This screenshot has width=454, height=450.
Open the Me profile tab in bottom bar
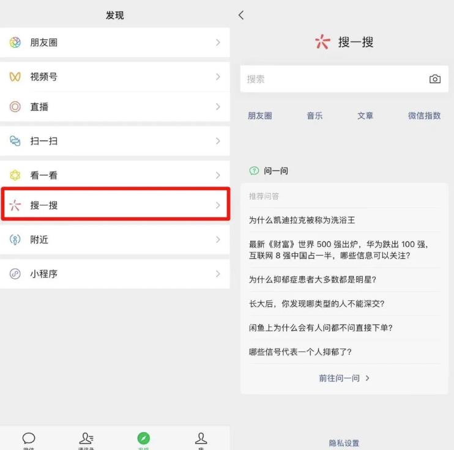point(201,440)
